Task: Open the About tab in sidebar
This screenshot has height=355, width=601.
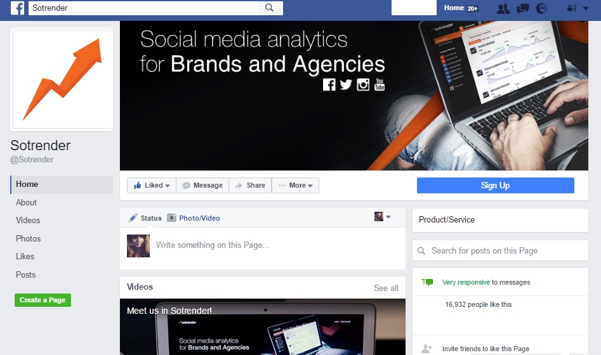Action: [x=26, y=203]
